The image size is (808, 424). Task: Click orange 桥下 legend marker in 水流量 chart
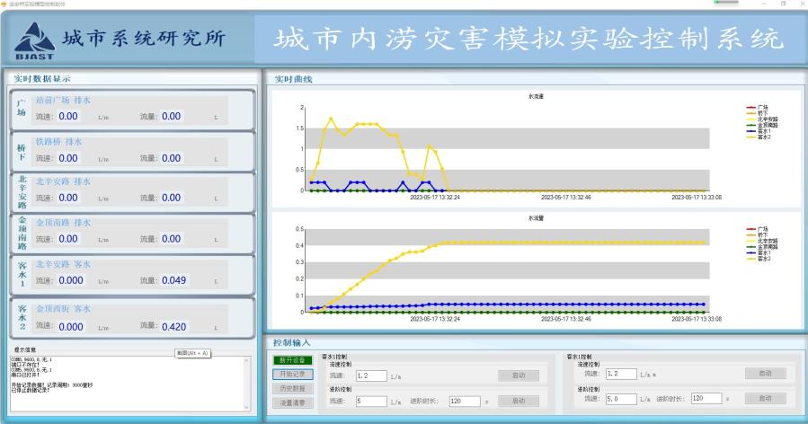(750, 235)
